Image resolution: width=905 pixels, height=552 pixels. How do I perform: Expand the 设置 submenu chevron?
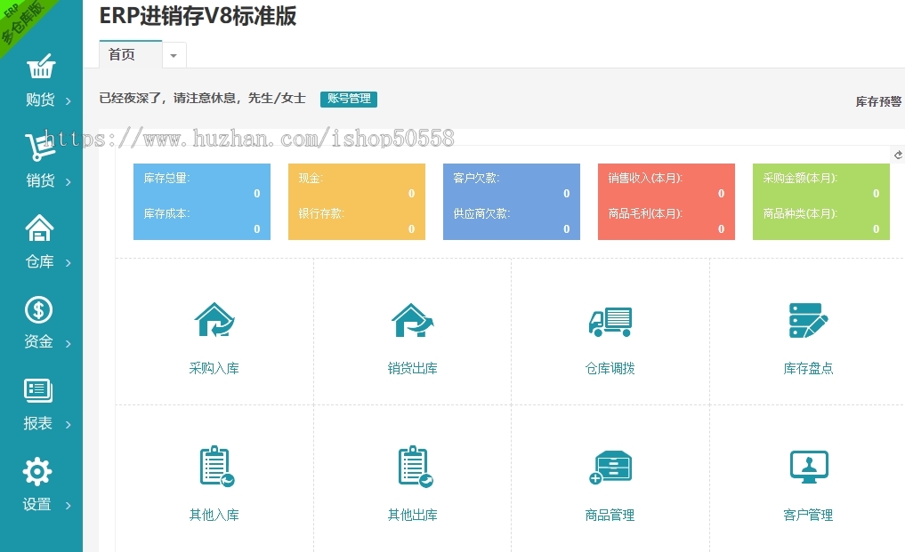click(x=69, y=505)
